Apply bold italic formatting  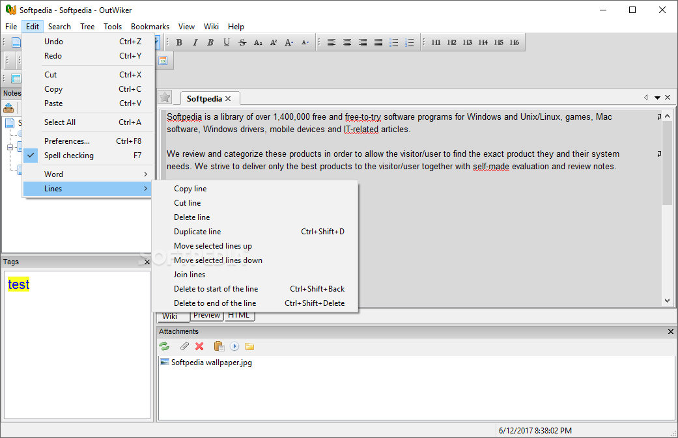210,42
